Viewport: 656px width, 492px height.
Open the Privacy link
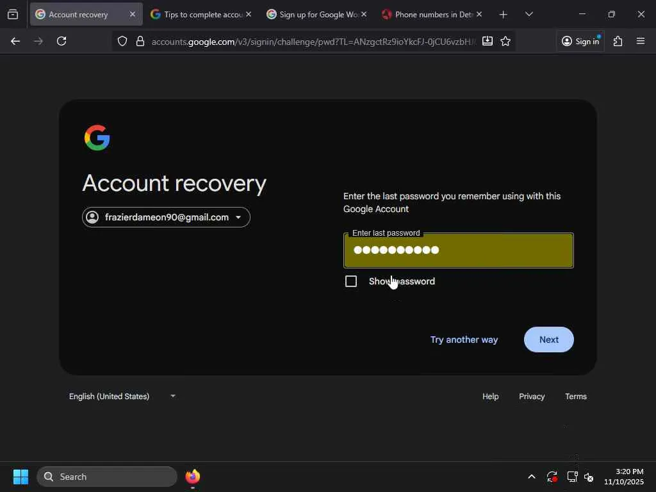(532, 396)
